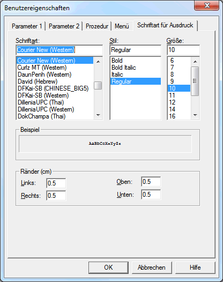Select font size 12
The width and height of the screenshot is (223, 282).
point(179,102)
